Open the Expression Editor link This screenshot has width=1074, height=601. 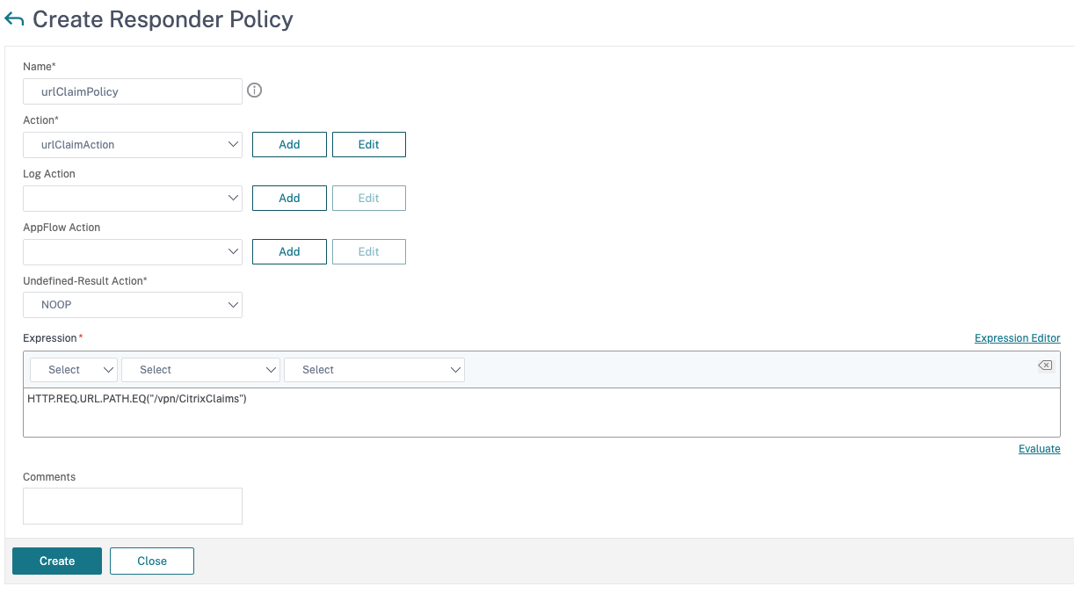click(1017, 338)
